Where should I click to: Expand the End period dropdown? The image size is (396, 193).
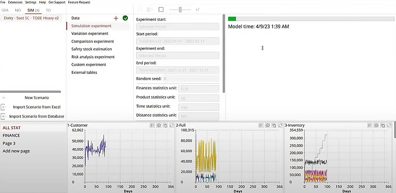[x=178, y=70]
